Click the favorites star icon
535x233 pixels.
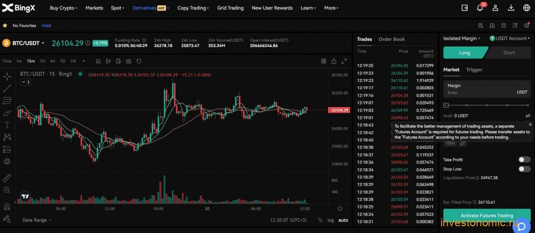pos(5,25)
